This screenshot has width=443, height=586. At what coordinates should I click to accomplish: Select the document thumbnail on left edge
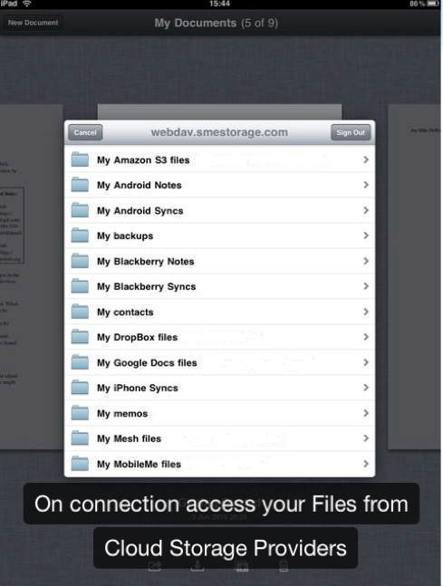click(x=32, y=276)
